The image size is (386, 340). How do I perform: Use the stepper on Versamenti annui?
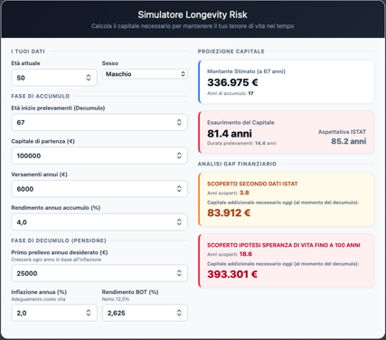(x=179, y=189)
